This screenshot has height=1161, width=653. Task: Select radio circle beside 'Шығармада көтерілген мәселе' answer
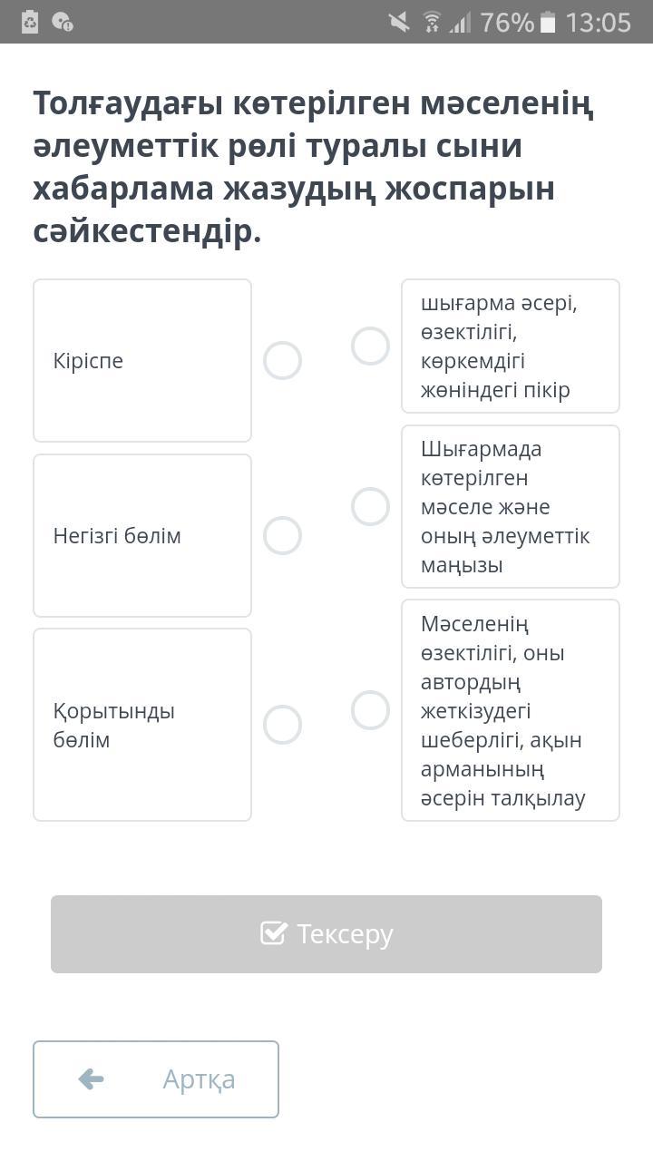pos(370,506)
